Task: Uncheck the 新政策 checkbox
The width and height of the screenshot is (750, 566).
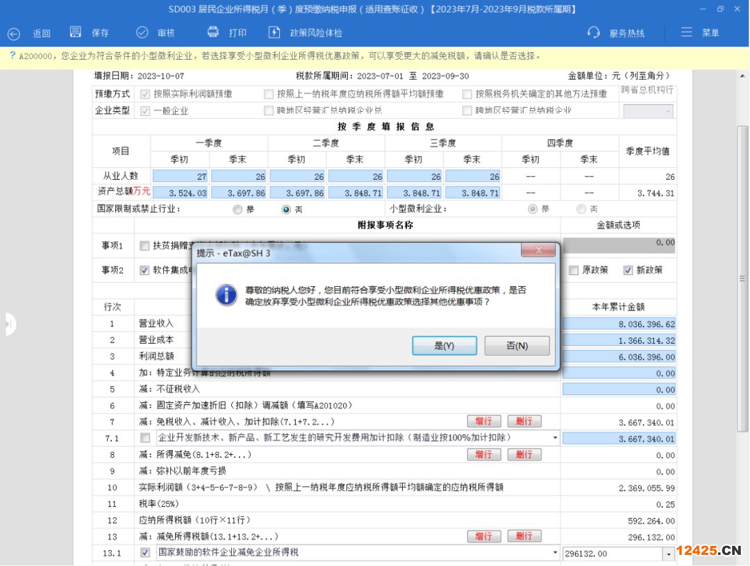Action: tap(628, 270)
